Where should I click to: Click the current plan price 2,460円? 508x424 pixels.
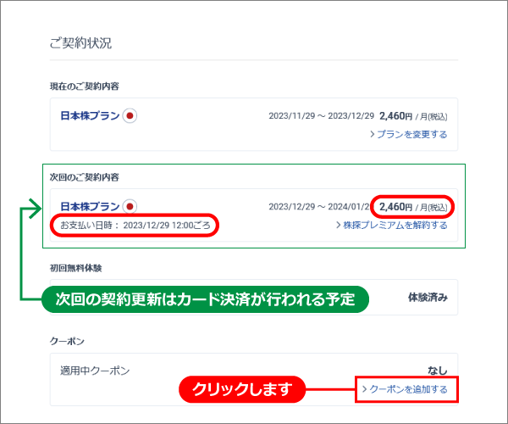pyautogui.click(x=396, y=116)
